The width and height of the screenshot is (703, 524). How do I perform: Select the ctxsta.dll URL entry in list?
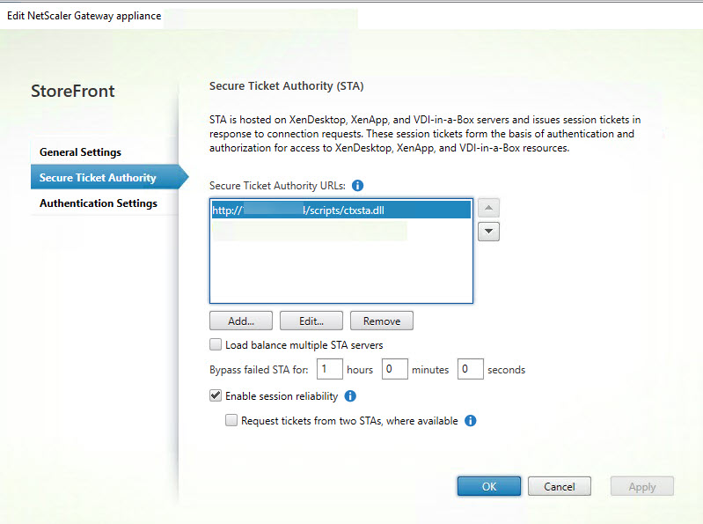341,210
